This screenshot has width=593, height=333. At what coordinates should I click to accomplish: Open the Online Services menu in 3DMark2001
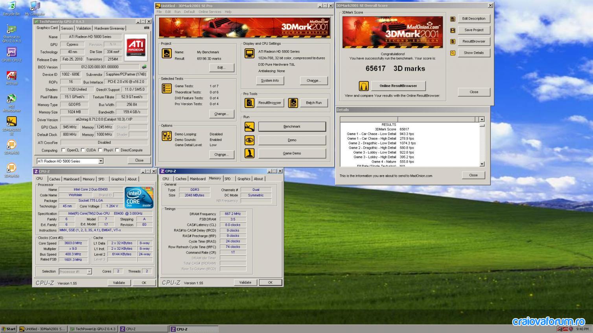click(210, 12)
